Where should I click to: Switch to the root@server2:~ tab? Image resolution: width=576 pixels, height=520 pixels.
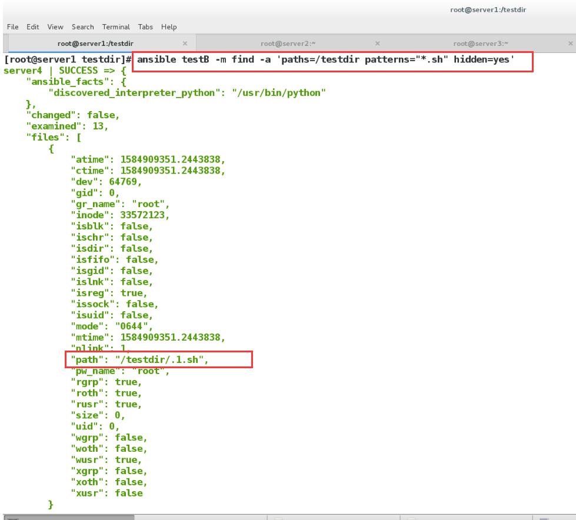coord(288,44)
